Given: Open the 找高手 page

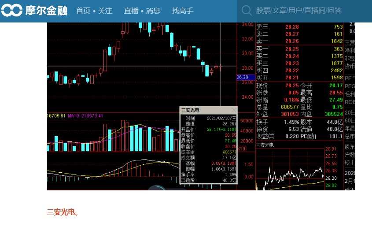Looking at the screenshot, I should coord(183,11).
